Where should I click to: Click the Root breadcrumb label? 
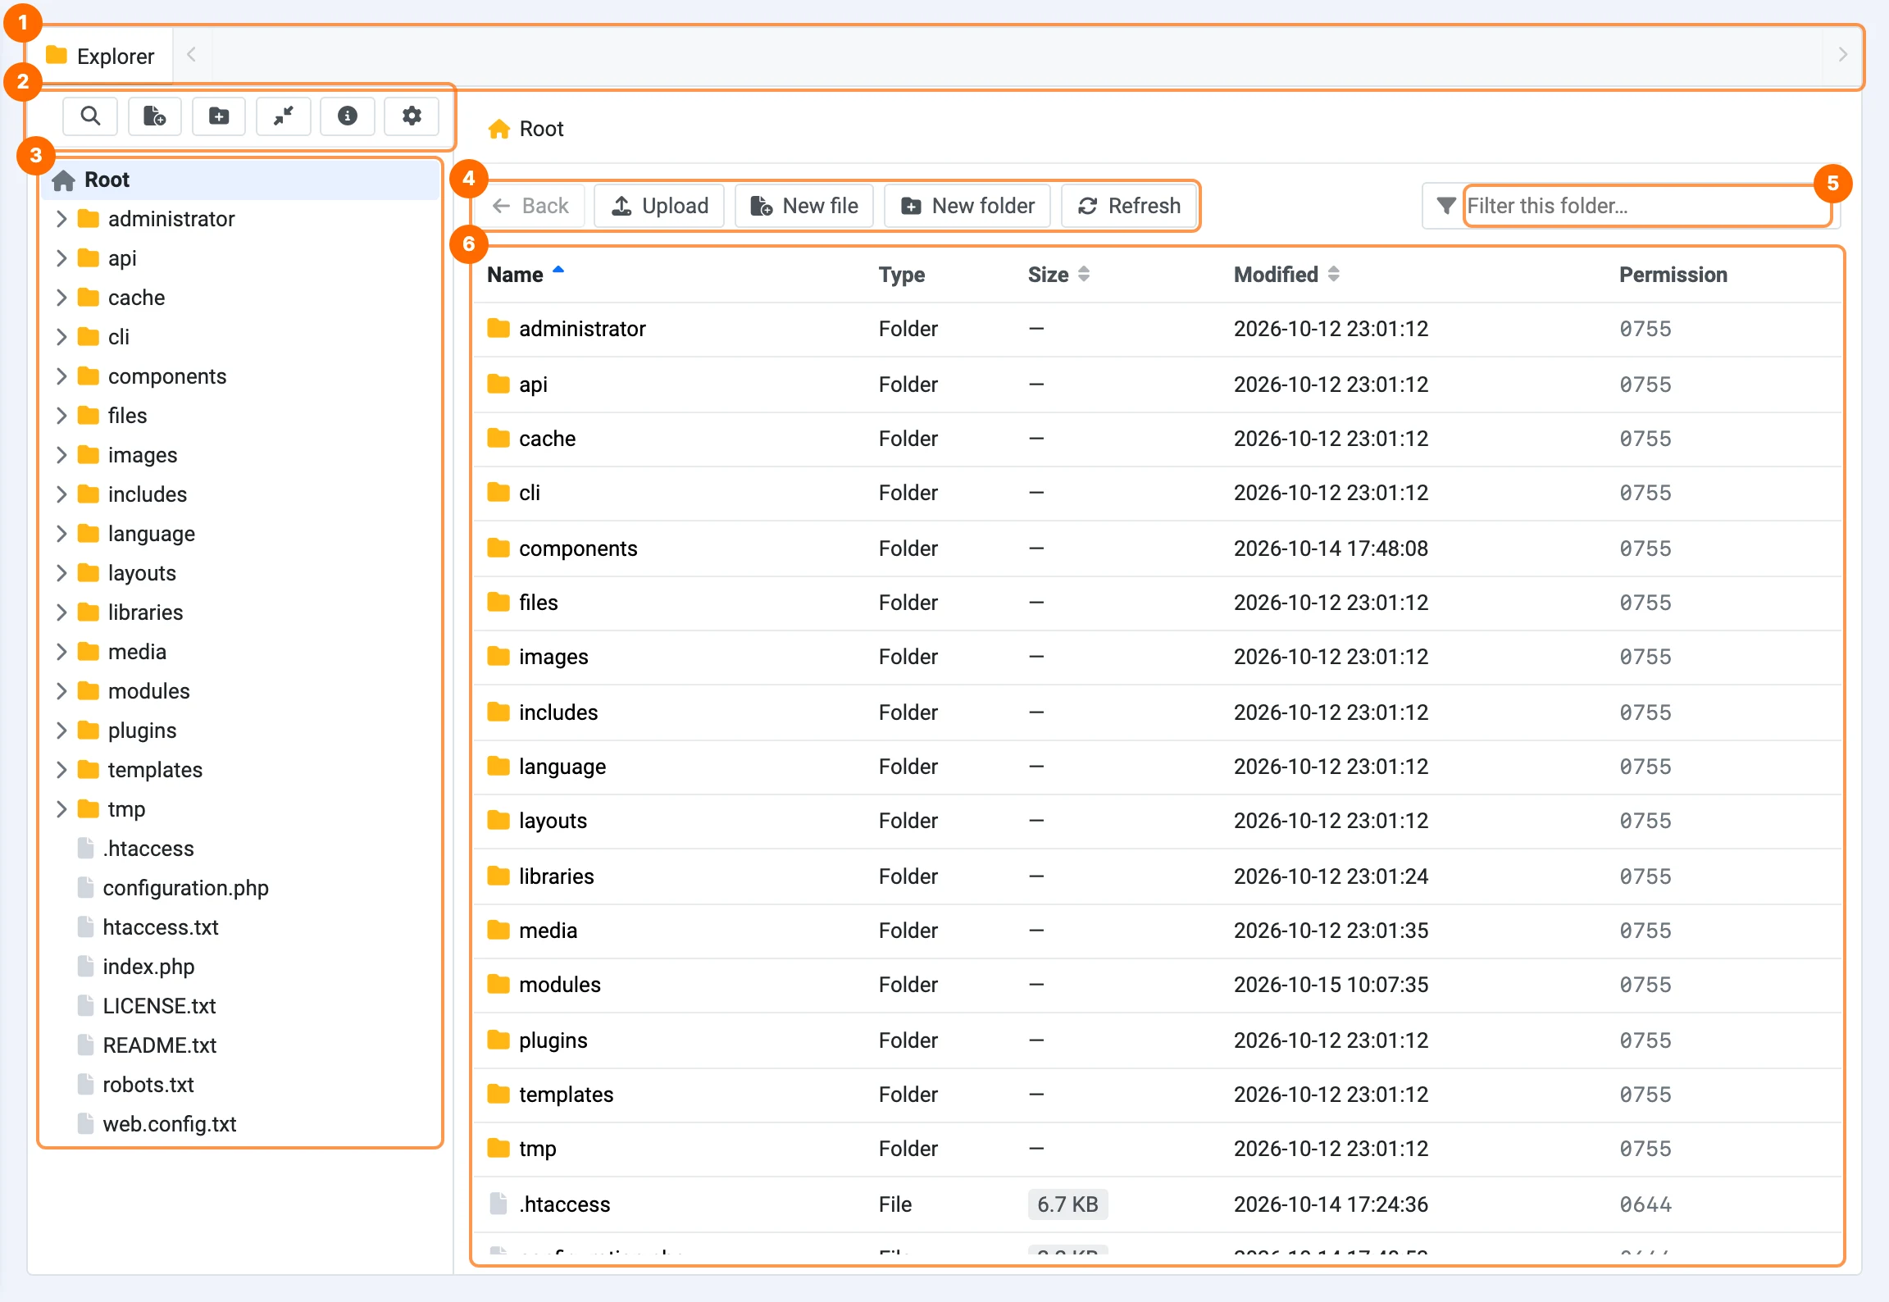[541, 129]
